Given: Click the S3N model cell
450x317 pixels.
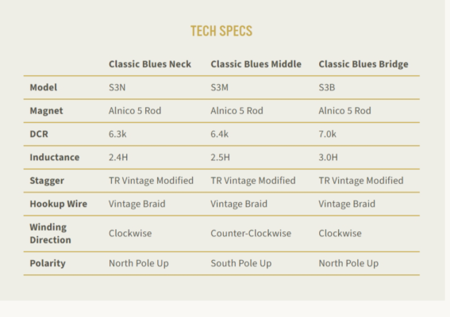Looking at the screenshot, I should click(x=117, y=87).
